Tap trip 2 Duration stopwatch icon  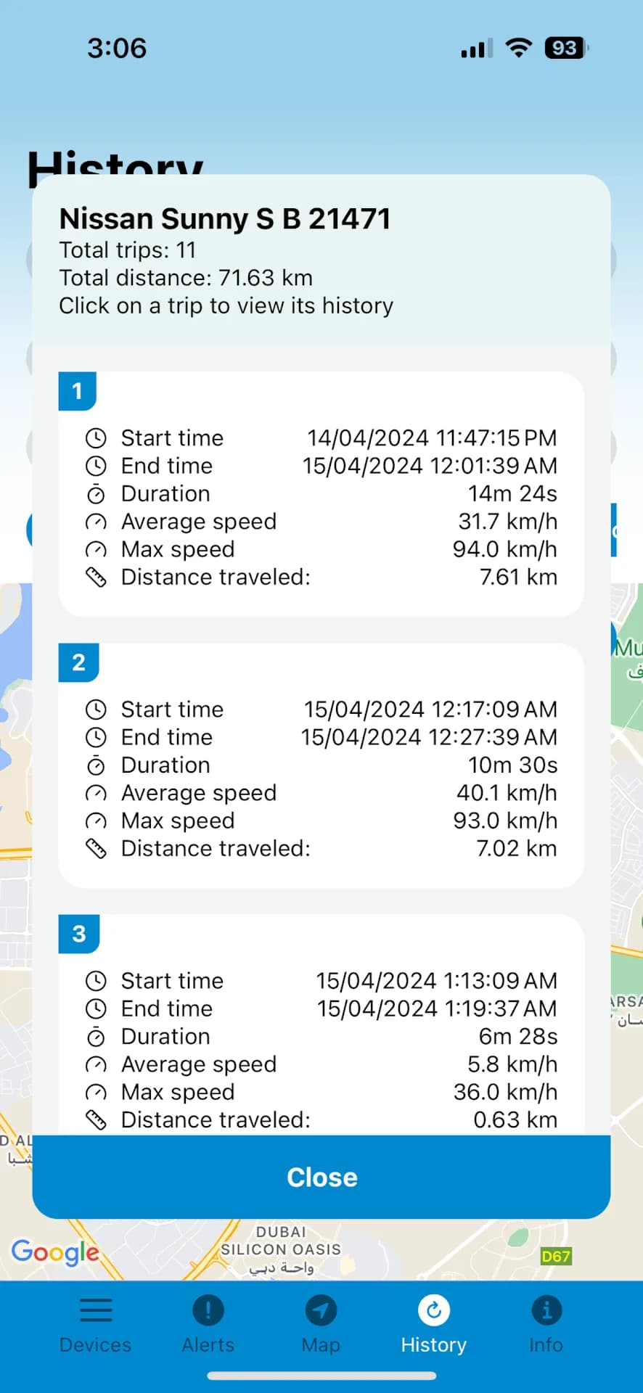tap(96, 765)
